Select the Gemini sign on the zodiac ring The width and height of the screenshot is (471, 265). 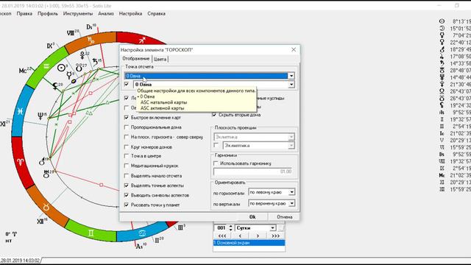pos(91,233)
